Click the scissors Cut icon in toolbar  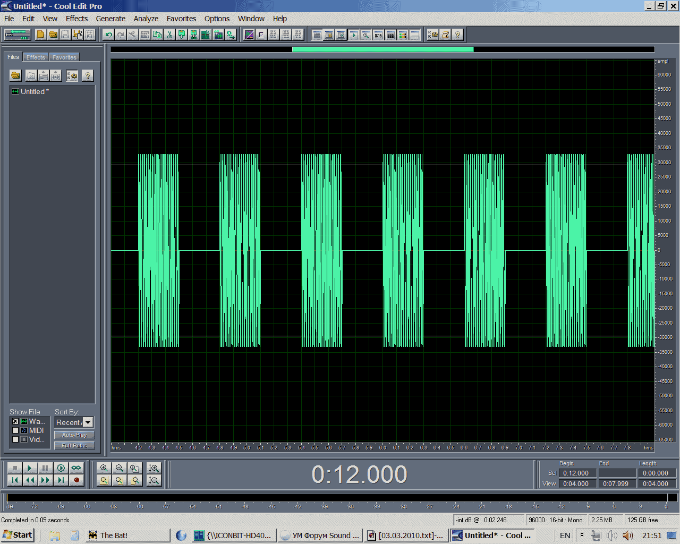pos(169,35)
